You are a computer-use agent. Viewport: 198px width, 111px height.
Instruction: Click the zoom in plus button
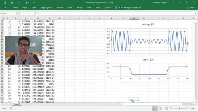pos(188,108)
